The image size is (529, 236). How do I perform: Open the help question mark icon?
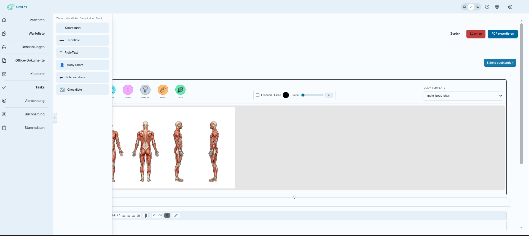tap(487, 7)
